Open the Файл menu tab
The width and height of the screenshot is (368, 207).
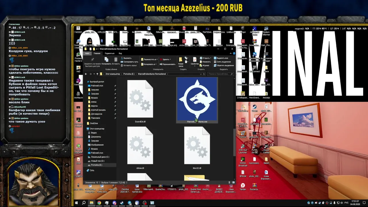[x=87, y=53]
